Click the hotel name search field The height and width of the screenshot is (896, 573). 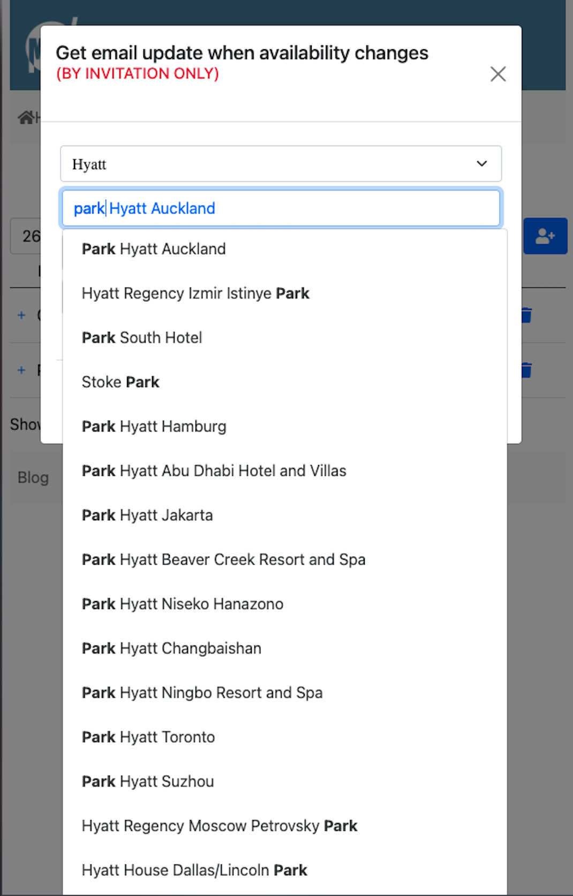[x=281, y=208]
